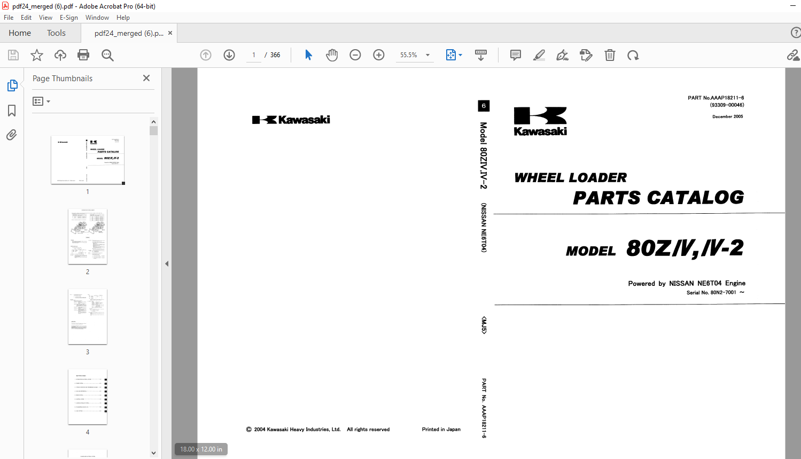The width and height of the screenshot is (801, 459).
Task: Click 'Printed in Japan' text
Action: (x=441, y=429)
